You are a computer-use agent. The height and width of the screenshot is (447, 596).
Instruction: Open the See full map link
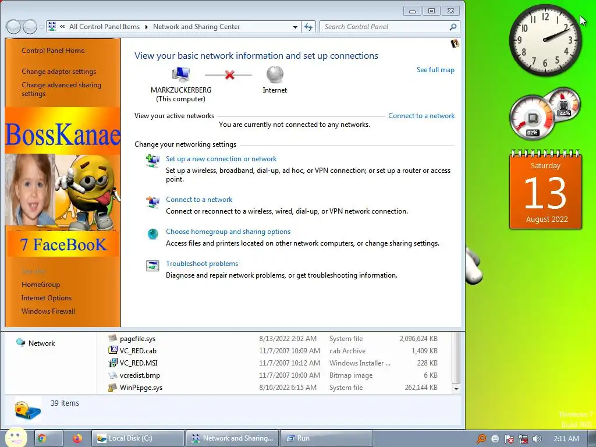(x=435, y=70)
